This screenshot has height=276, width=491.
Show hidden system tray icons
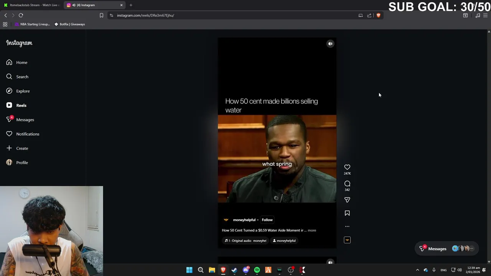[418, 270]
